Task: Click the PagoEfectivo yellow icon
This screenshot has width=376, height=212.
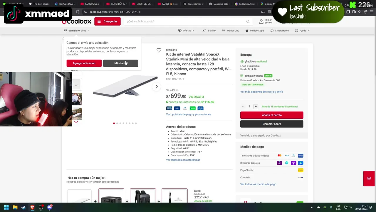Action: 301,170
